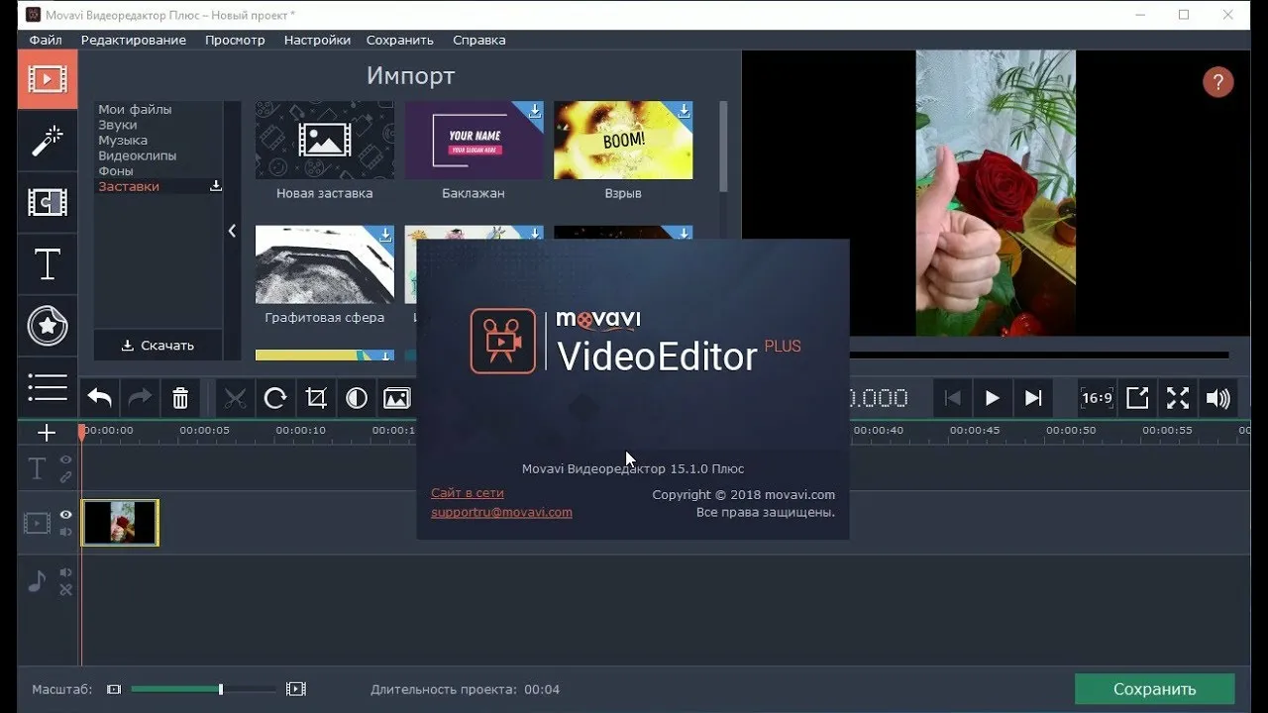The height and width of the screenshot is (713, 1268).
Task: Click the trash Delete icon
Action: [x=180, y=398]
